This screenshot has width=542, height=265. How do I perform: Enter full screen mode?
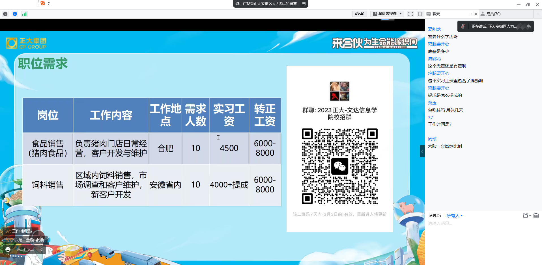(x=410, y=14)
